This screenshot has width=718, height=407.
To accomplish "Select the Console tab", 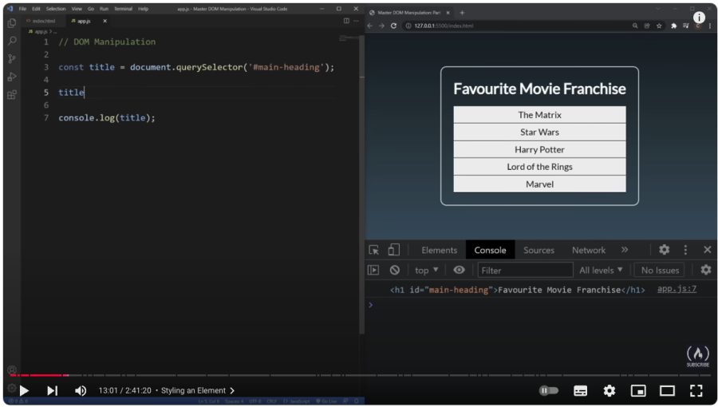I will point(490,250).
